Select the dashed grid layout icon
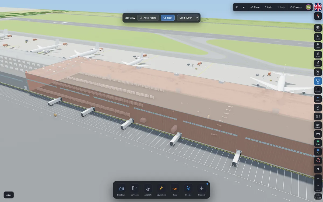Viewport: 323px width, 202px height. click(x=318, y=116)
